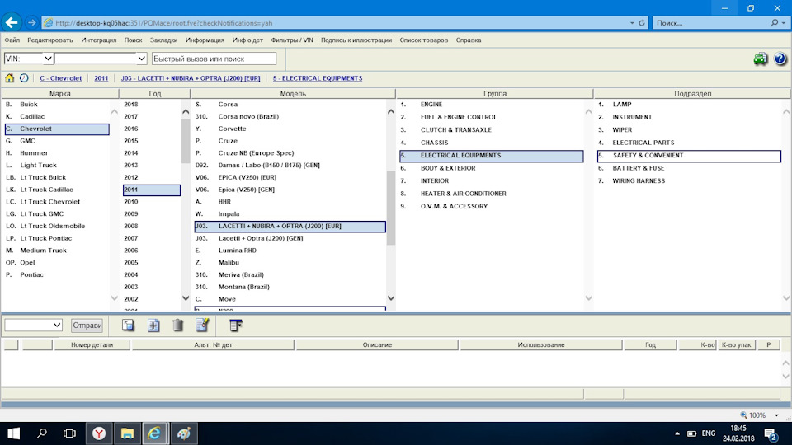Open the VIN type dropdown
Image resolution: width=792 pixels, height=445 pixels.
[48, 59]
